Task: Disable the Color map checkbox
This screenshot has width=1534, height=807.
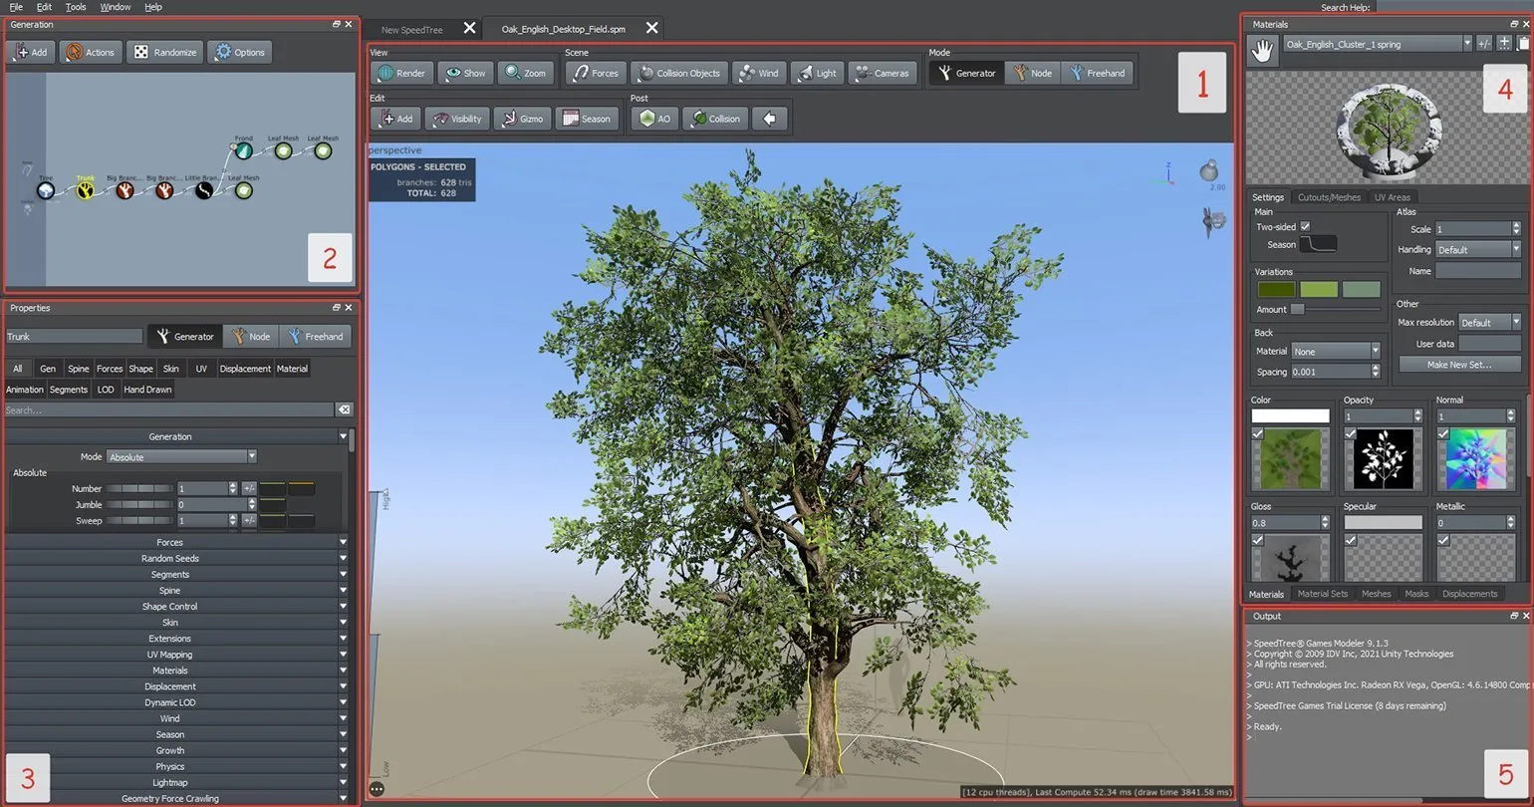Action: [x=1258, y=433]
